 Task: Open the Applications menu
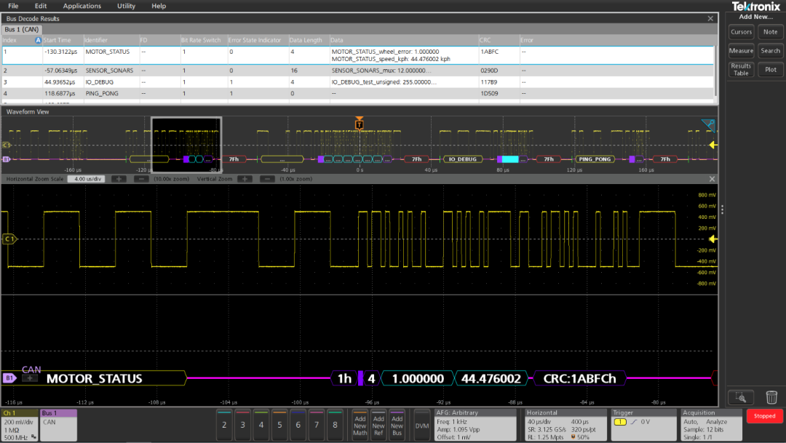tap(82, 6)
